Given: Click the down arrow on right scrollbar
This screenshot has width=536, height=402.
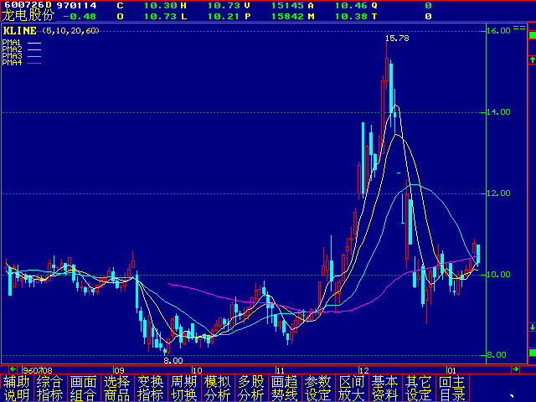Looking at the screenshot, I should (531, 327).
